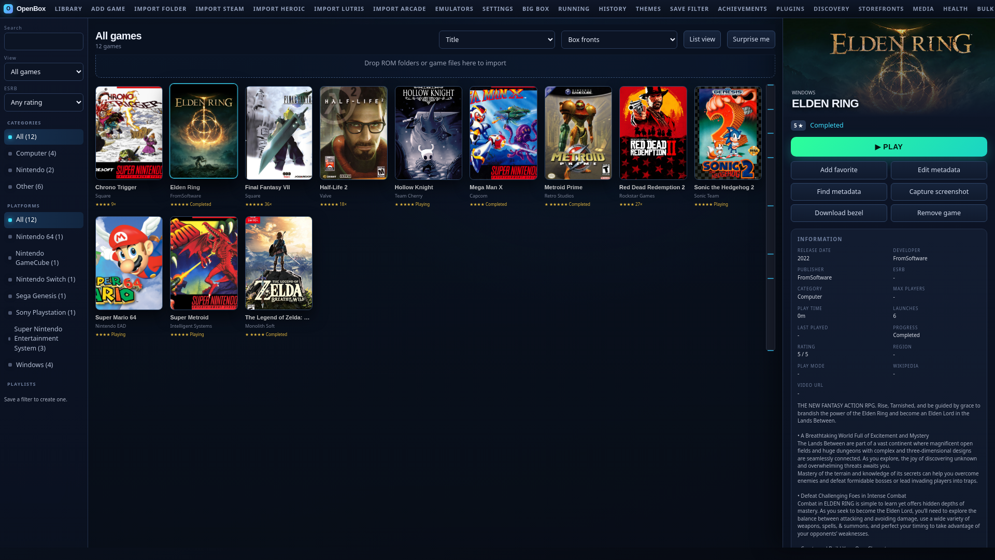Pick the Metroid Prime box art

578,133
